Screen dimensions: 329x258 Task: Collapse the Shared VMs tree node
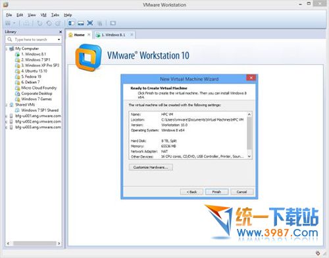[7, 105]
